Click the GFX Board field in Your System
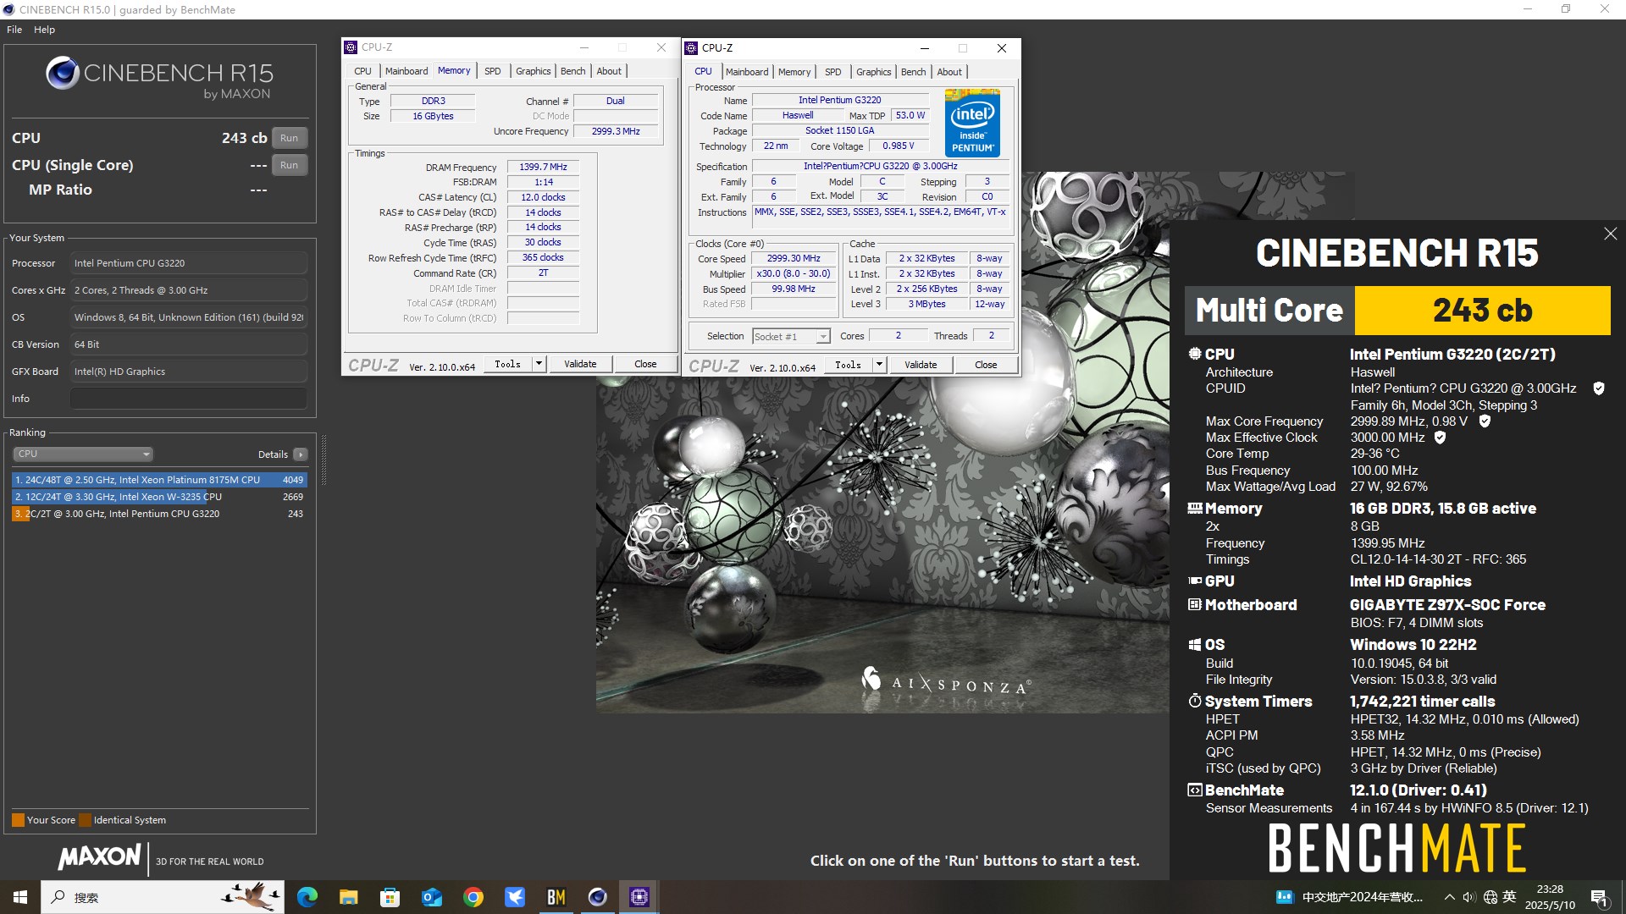Image resolution: width=1626 pixels, height=914 pixels. point(188,372)
